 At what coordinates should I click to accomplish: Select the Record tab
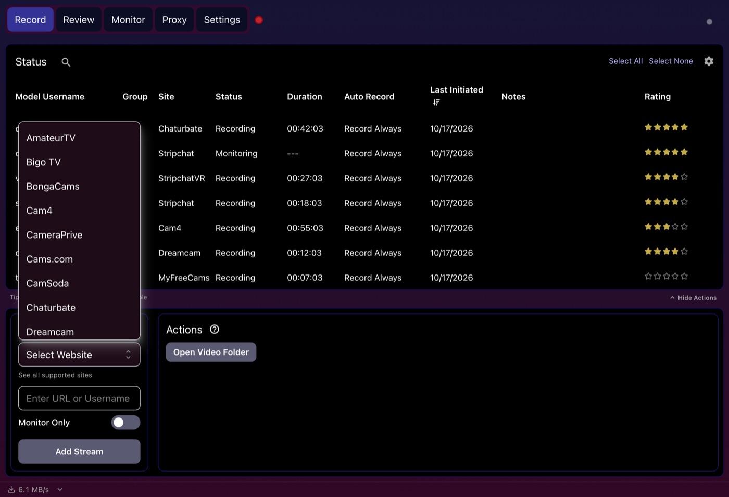[x=30, y=20]
